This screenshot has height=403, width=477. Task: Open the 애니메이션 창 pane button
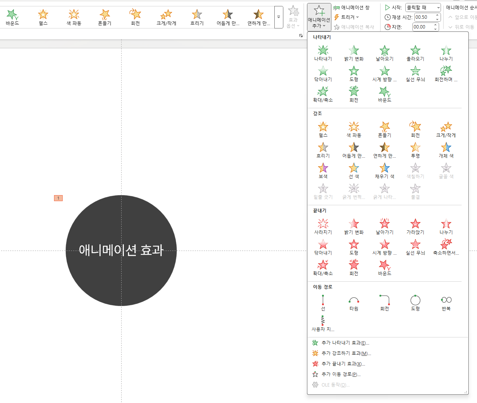point(352,7)
